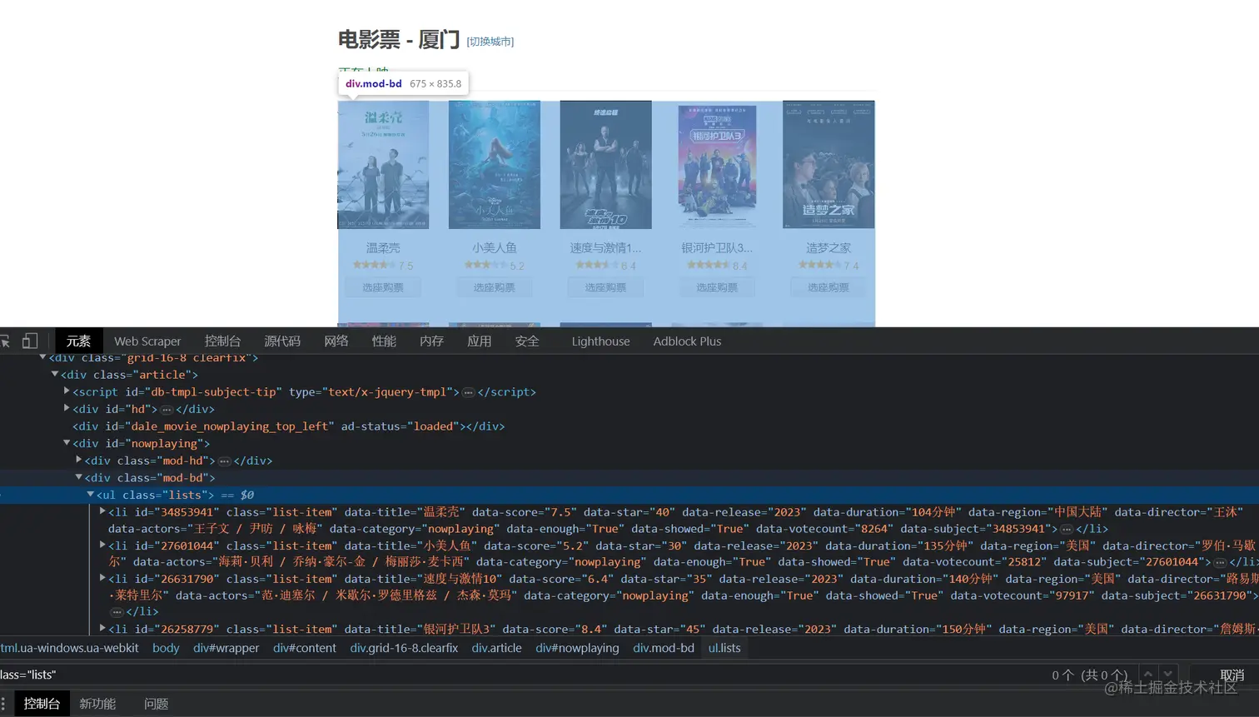The height and width of the screenshot is (717, 1259).
Task: Expand the div class="mod-hd" node
Action: [78, 459]
